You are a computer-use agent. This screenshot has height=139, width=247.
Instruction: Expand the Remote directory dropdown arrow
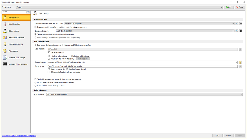236,62
